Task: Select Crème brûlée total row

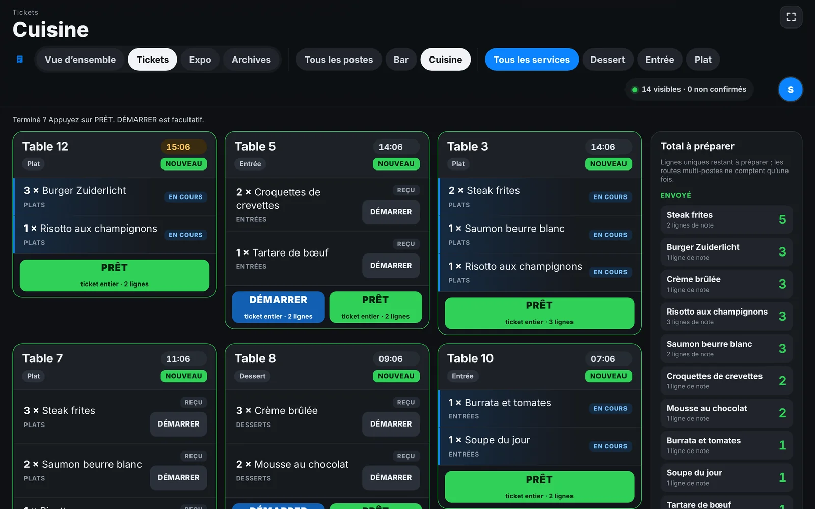Action: point(726,284)
